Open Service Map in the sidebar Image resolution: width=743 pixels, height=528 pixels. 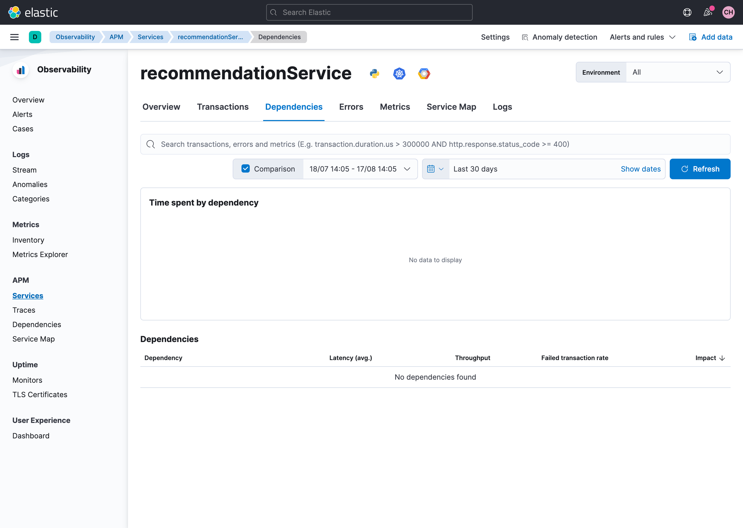pos(34,339)
